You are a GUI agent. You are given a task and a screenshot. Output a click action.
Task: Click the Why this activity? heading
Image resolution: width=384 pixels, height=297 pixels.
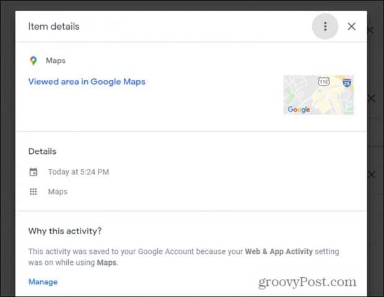[65, 231]
